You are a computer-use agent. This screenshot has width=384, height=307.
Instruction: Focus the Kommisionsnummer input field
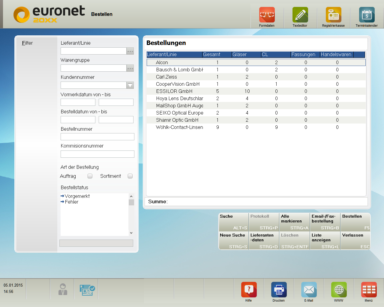click(97, 154)
